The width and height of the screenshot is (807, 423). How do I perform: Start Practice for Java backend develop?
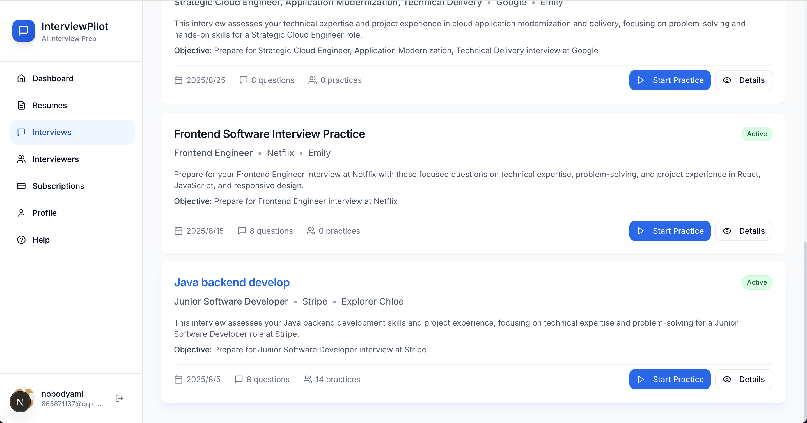coord(670,379)
